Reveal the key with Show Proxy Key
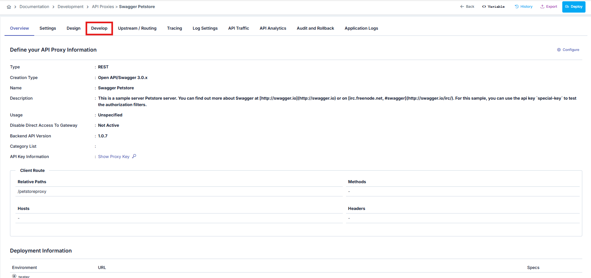The height and width of the screenshot is (278, 591). tap(117, 157)
